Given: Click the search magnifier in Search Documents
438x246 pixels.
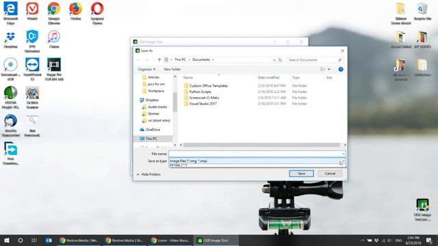Looking at the screenshot, I should (339, 59).
